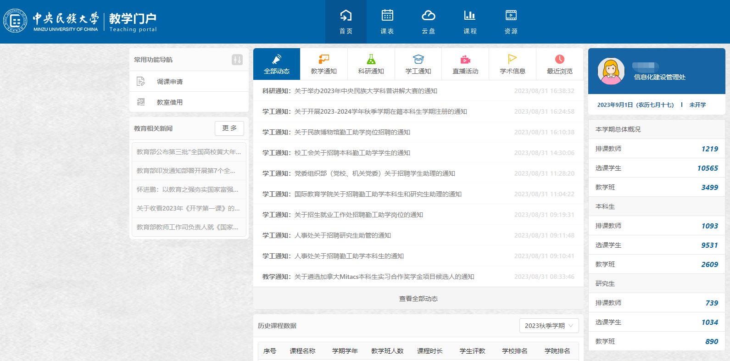Open the 教室借用 link

170,102
